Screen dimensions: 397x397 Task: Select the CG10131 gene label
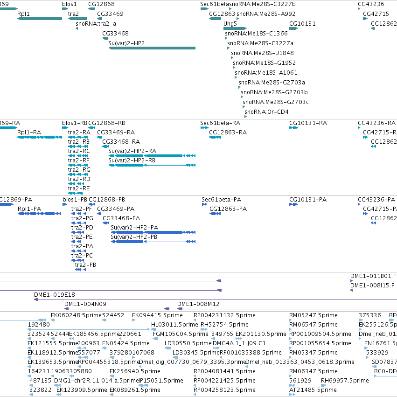(302, 24)
